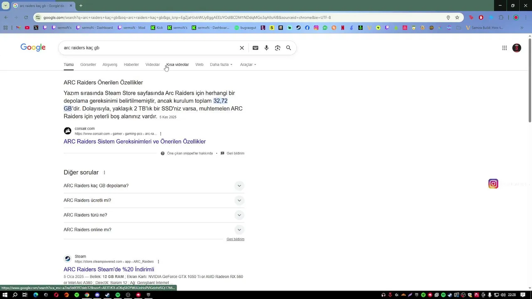Switch to the Videolar tab
This screenshot has height=299, width=532.
click(153, 64)
